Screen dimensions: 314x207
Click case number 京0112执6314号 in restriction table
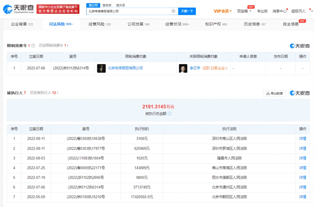[x=71, y=68]
